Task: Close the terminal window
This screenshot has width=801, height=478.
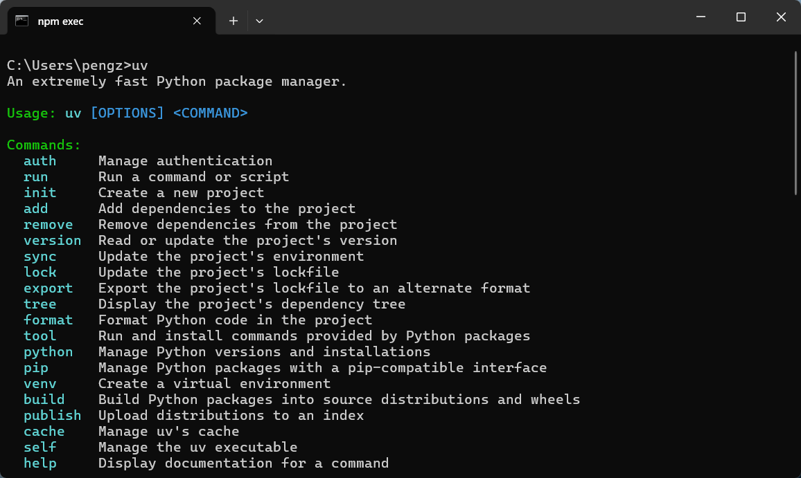Action: tap(781, 17)
